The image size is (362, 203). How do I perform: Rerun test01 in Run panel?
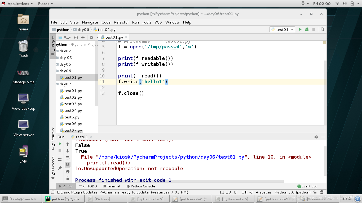click(x=60, y=144)
